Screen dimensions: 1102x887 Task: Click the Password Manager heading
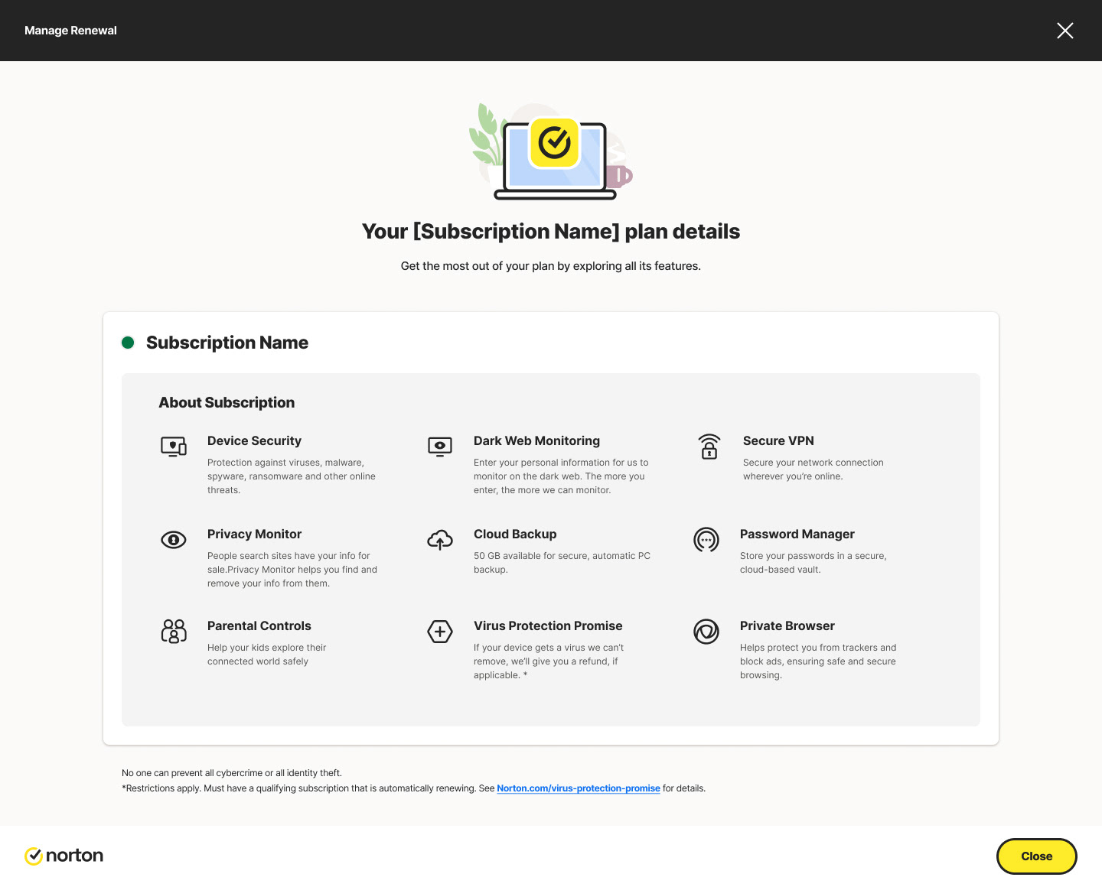coord(797,534)
